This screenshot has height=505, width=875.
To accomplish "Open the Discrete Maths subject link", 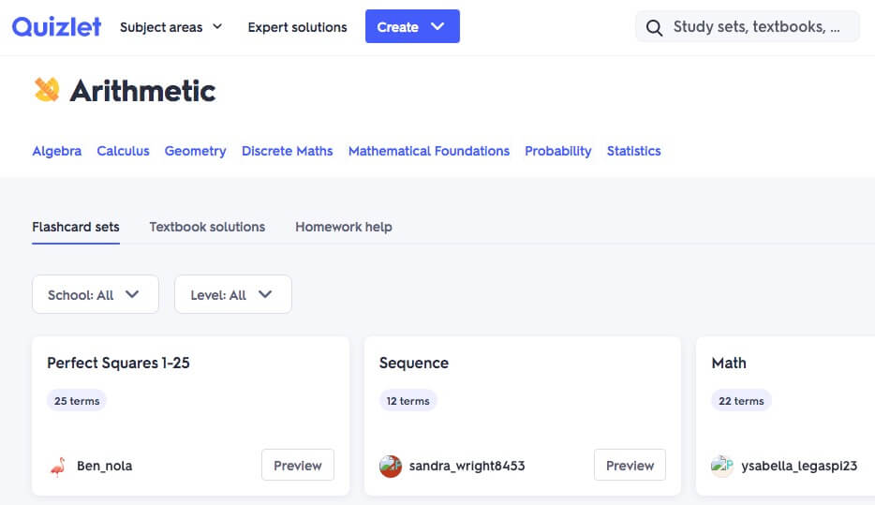I will [287, 151].
